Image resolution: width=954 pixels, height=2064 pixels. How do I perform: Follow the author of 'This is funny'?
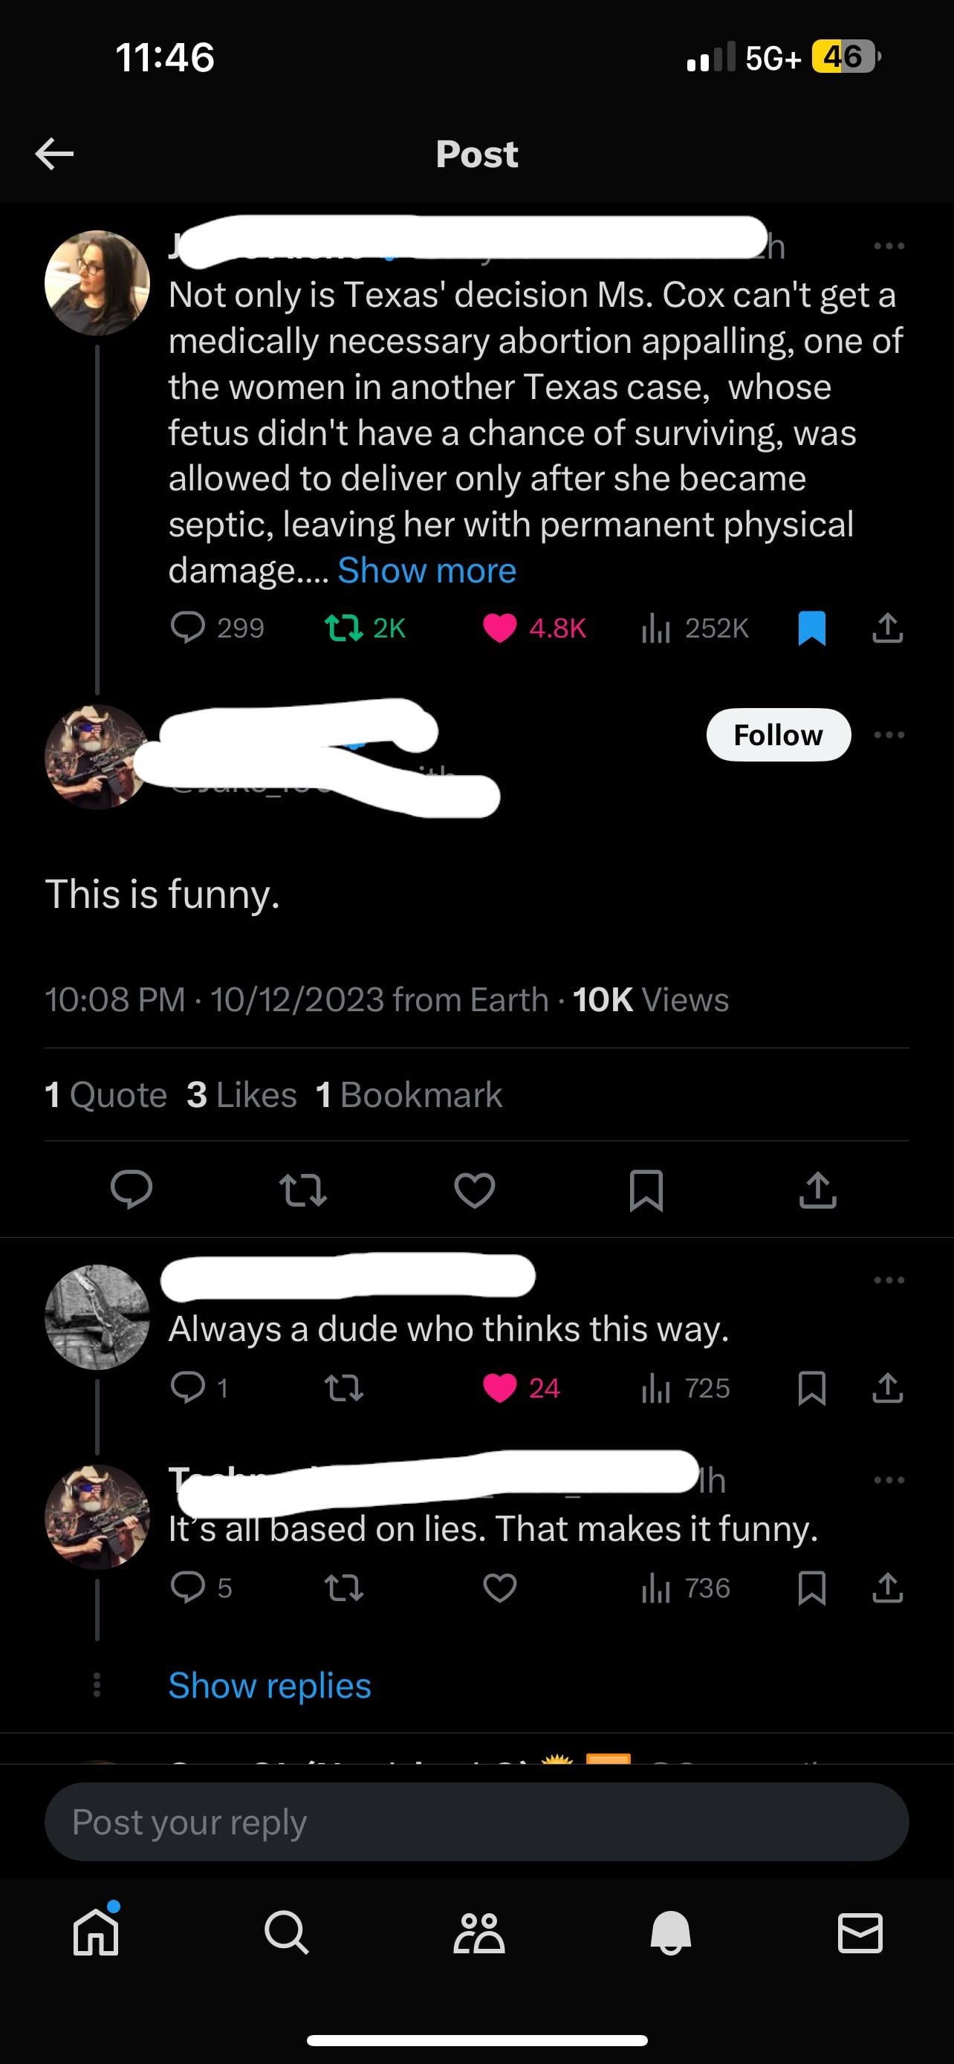tap(778, 735)
